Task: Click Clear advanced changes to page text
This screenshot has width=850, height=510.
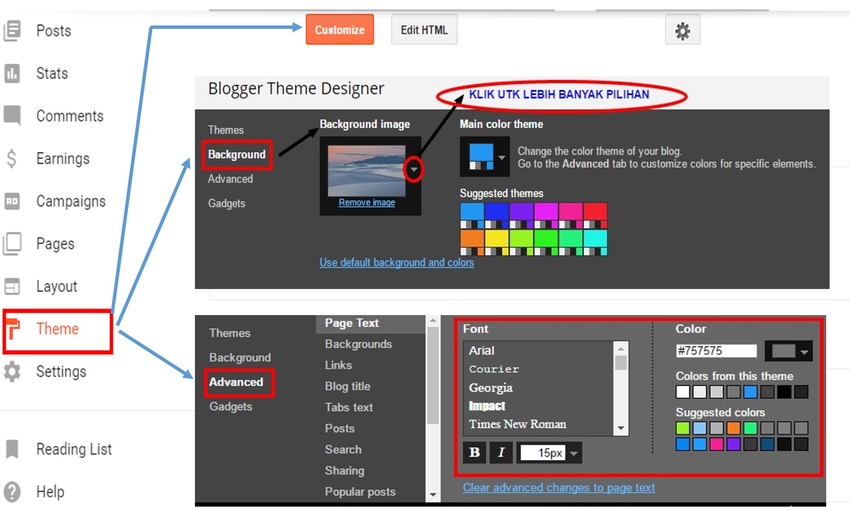Action: pos(559,487)
